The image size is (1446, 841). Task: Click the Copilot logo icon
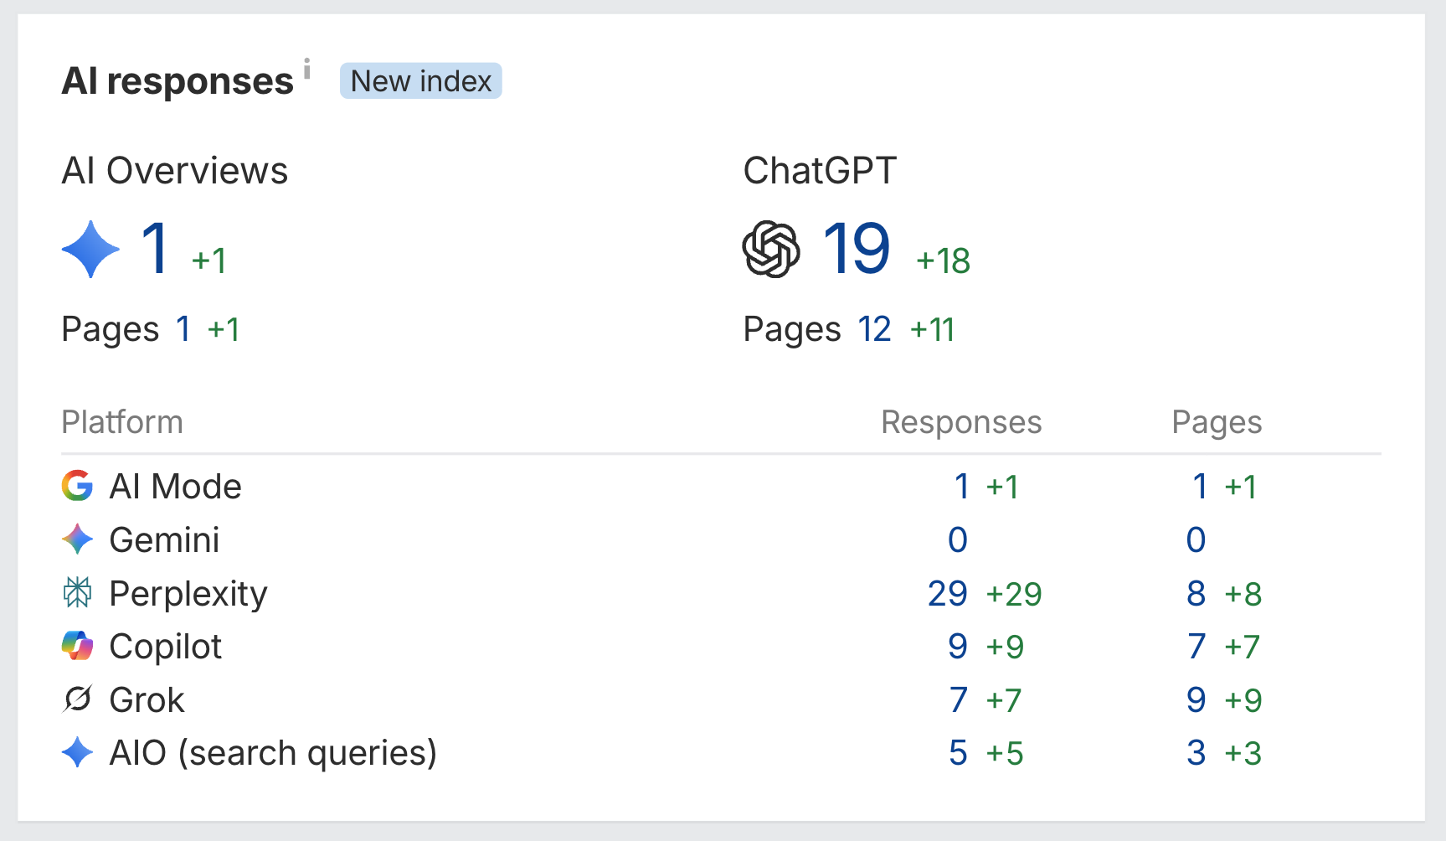[x=77, y=646]
